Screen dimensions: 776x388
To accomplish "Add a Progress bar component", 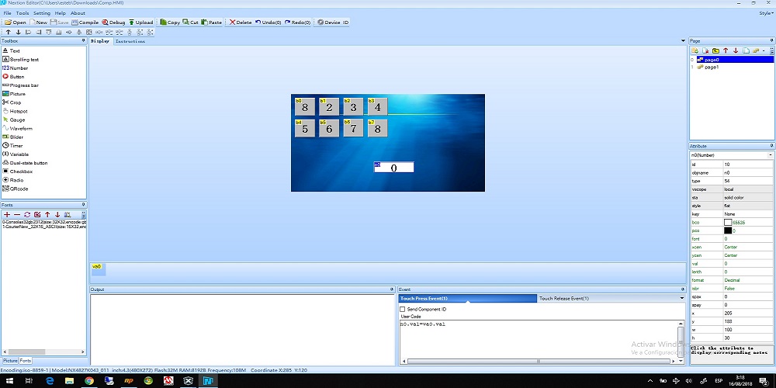I will [20, 85].
